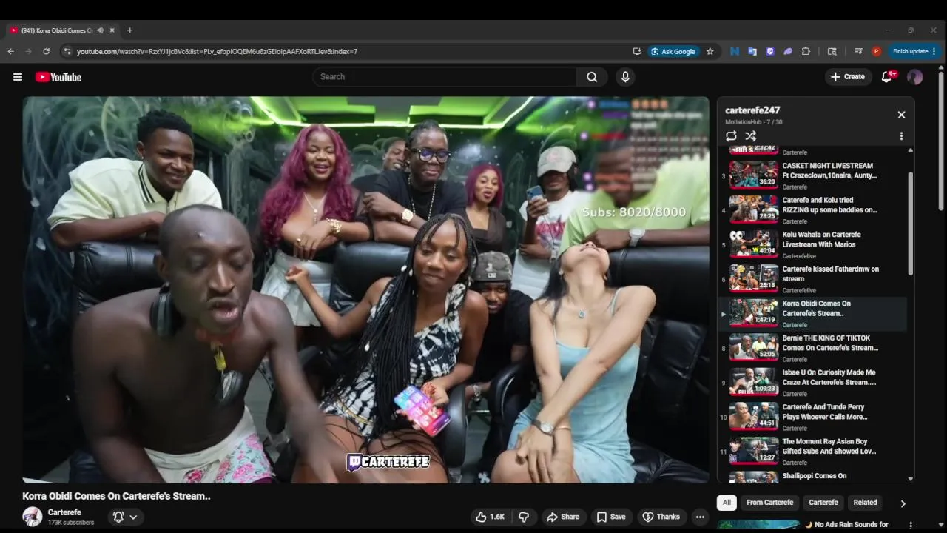Install app icon in address bar

637,51
